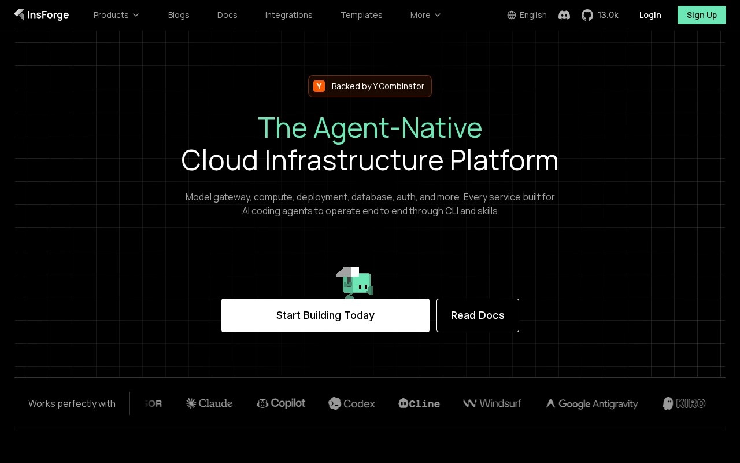Go to Blogs
The image size is (740, 463).
[x=179, y=15]
